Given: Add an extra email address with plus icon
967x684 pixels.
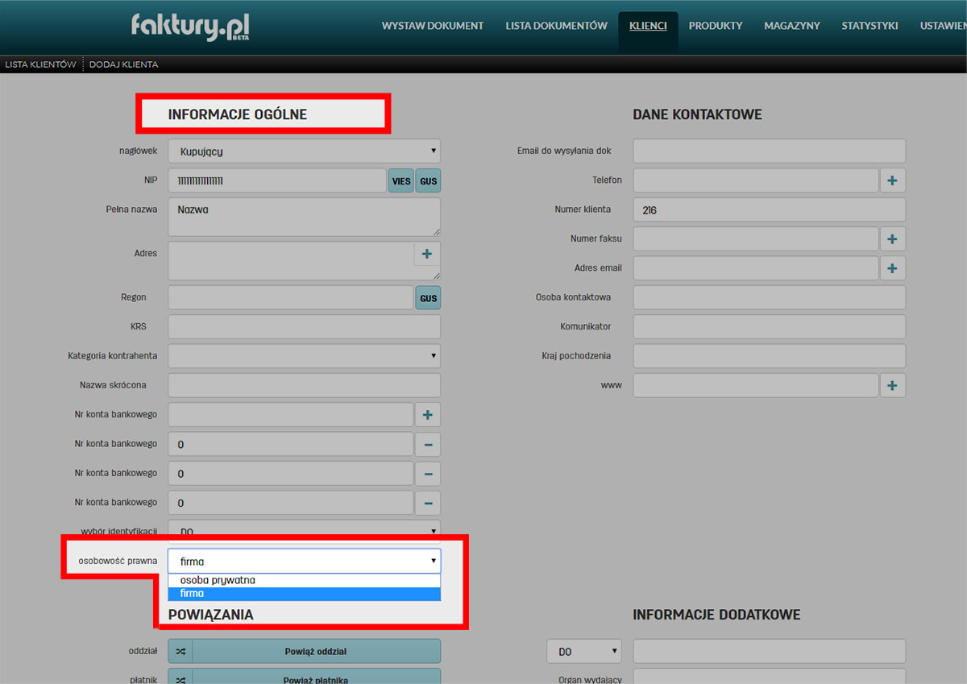Looking at the screenshot, I should (x=892, y=268).
